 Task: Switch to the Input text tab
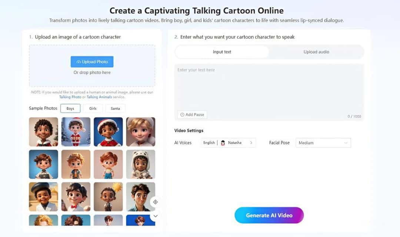pyautogui.click(x=222, y=52)
